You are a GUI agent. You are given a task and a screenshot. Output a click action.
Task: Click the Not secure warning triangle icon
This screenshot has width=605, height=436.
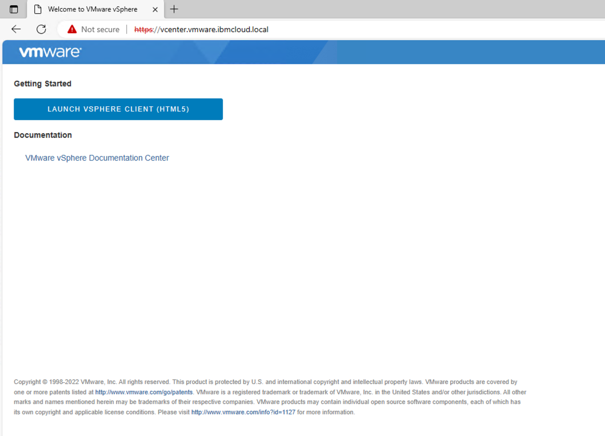tap(72, 29)
